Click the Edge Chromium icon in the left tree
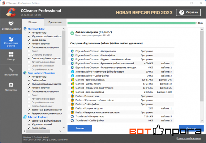Image resolution: width=206 pixels, height=143 pixels. click(25, 73)
